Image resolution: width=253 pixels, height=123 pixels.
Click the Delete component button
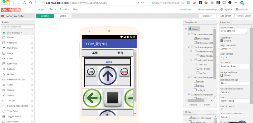[x=207, y=105]
